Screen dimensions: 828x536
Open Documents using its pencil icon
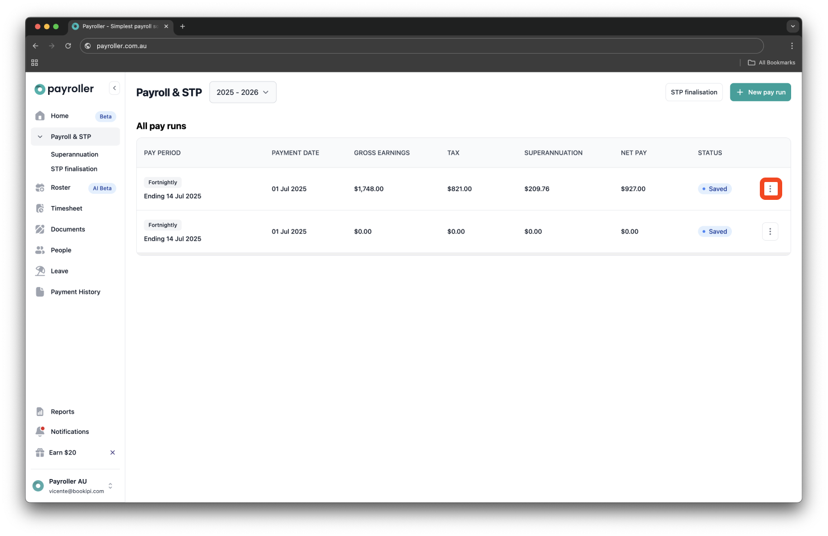pyautogui.click(x=40, y=229)
